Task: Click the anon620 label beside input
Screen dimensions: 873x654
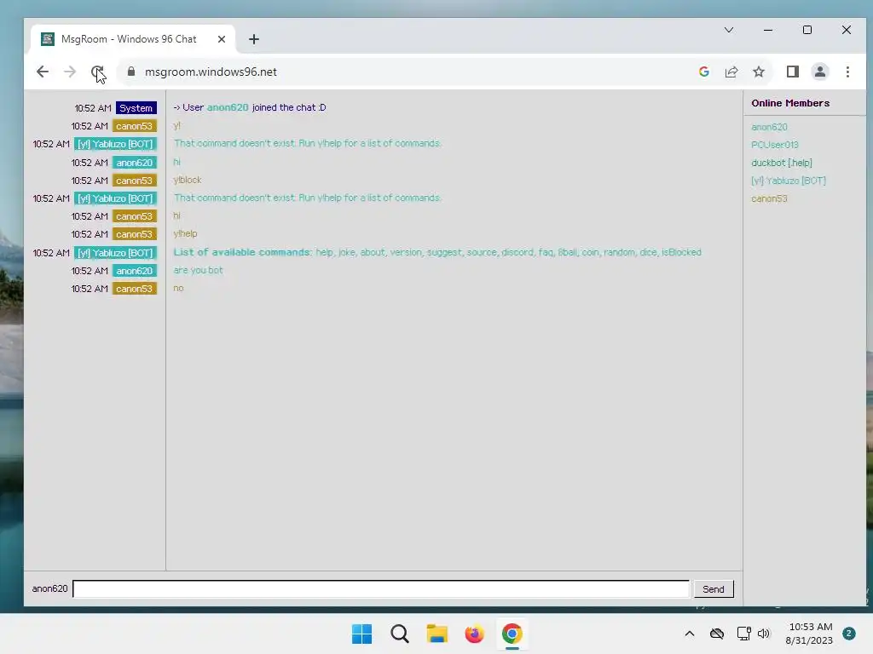Action: 49,588
